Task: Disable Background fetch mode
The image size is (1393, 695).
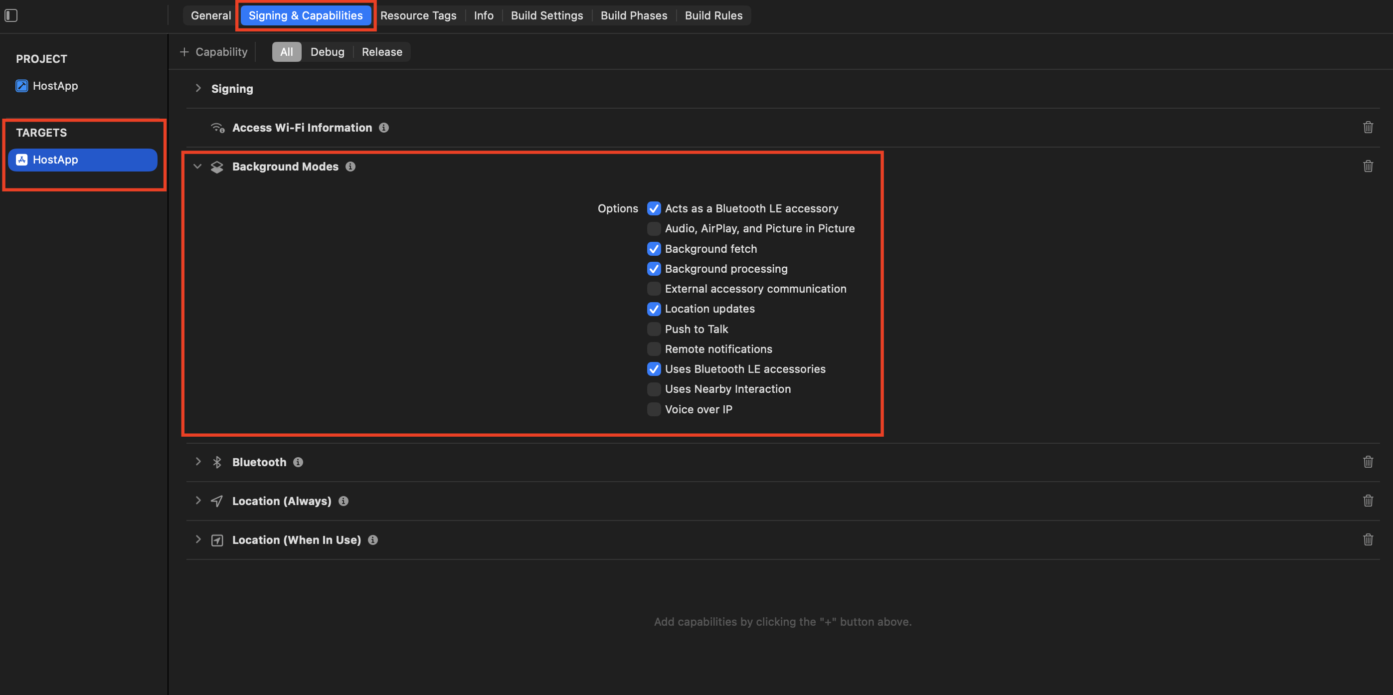Action: click(654, 249)
